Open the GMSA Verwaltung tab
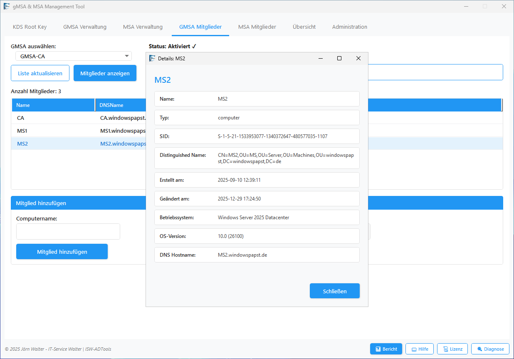The width and height of the screenshot is (514, 359). (85, 27)
